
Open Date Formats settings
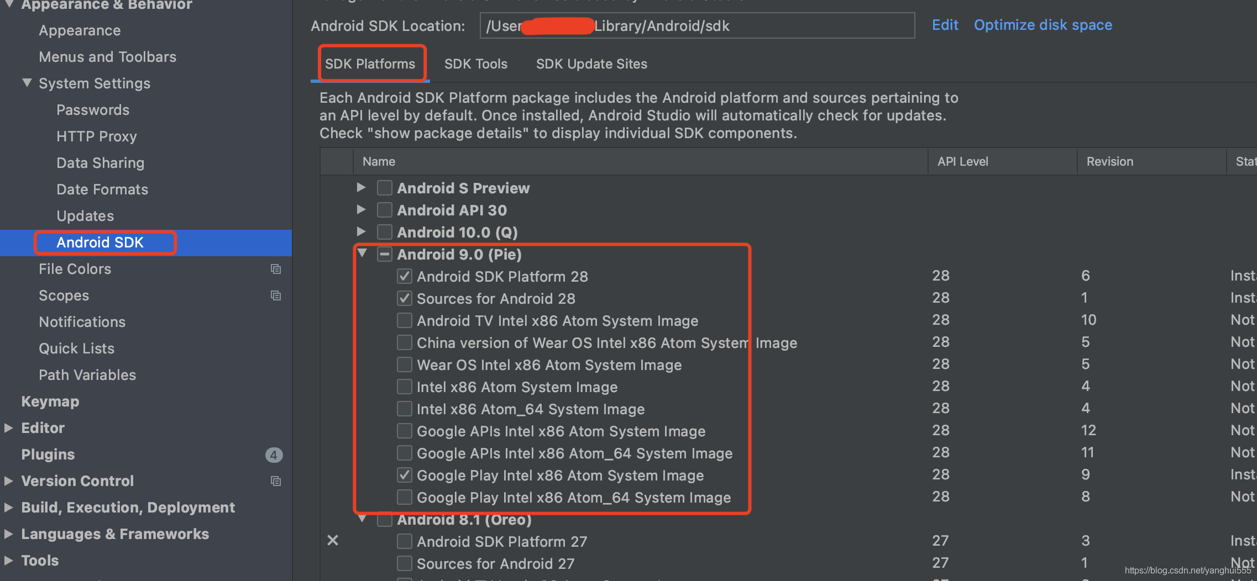coord(102,189)
